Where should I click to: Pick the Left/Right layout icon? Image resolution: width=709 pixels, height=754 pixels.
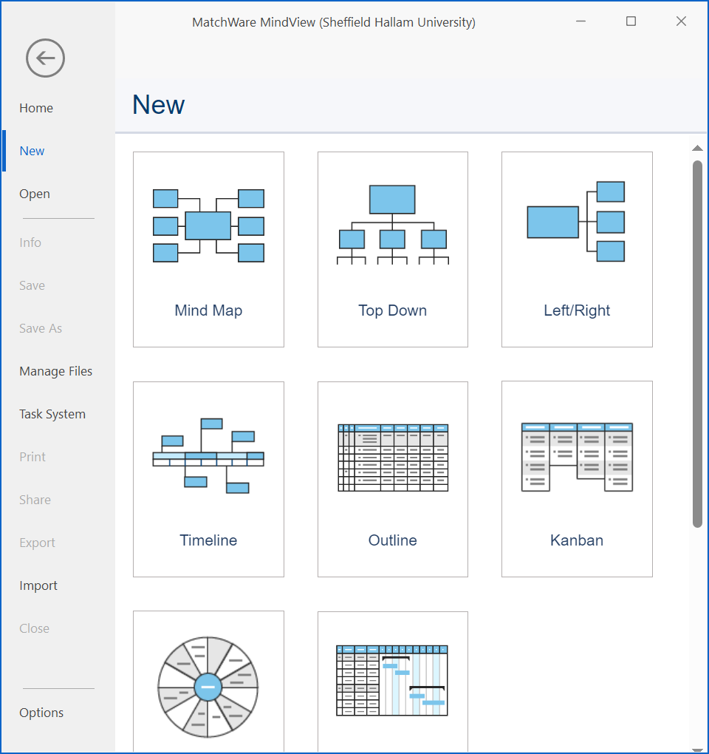[576, 222]
